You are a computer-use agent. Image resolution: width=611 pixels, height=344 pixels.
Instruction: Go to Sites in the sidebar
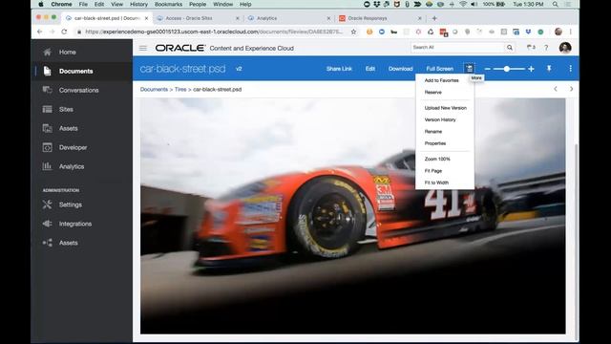pyautogui.click(x=66, y=109)
